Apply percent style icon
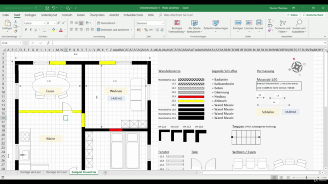This screenshot has width=328, height=184. (146, 30)
